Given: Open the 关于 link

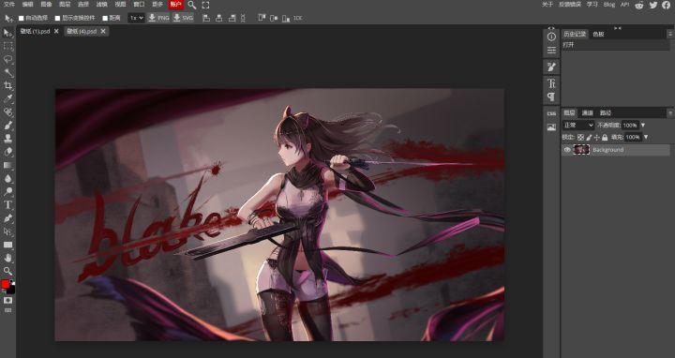Looking at the screenshot, I should click(547, 5).
